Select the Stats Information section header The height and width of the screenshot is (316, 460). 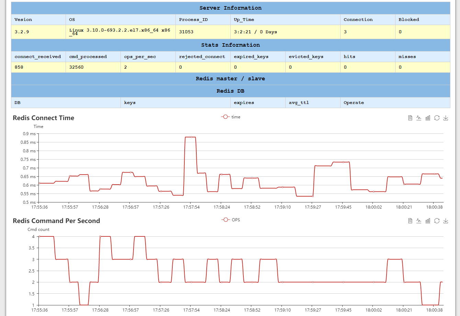point(230,45)
